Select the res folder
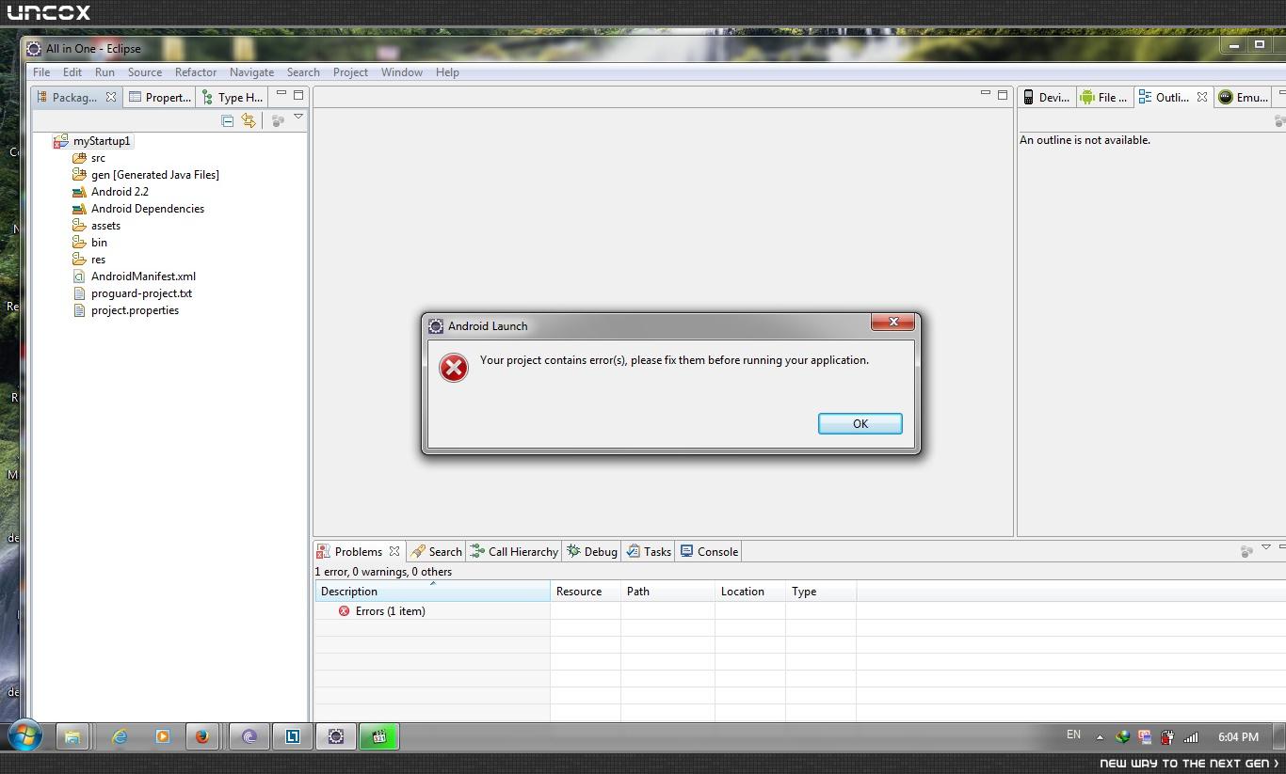The height and width of the screenshot is (774, 1286). (98, 260)
